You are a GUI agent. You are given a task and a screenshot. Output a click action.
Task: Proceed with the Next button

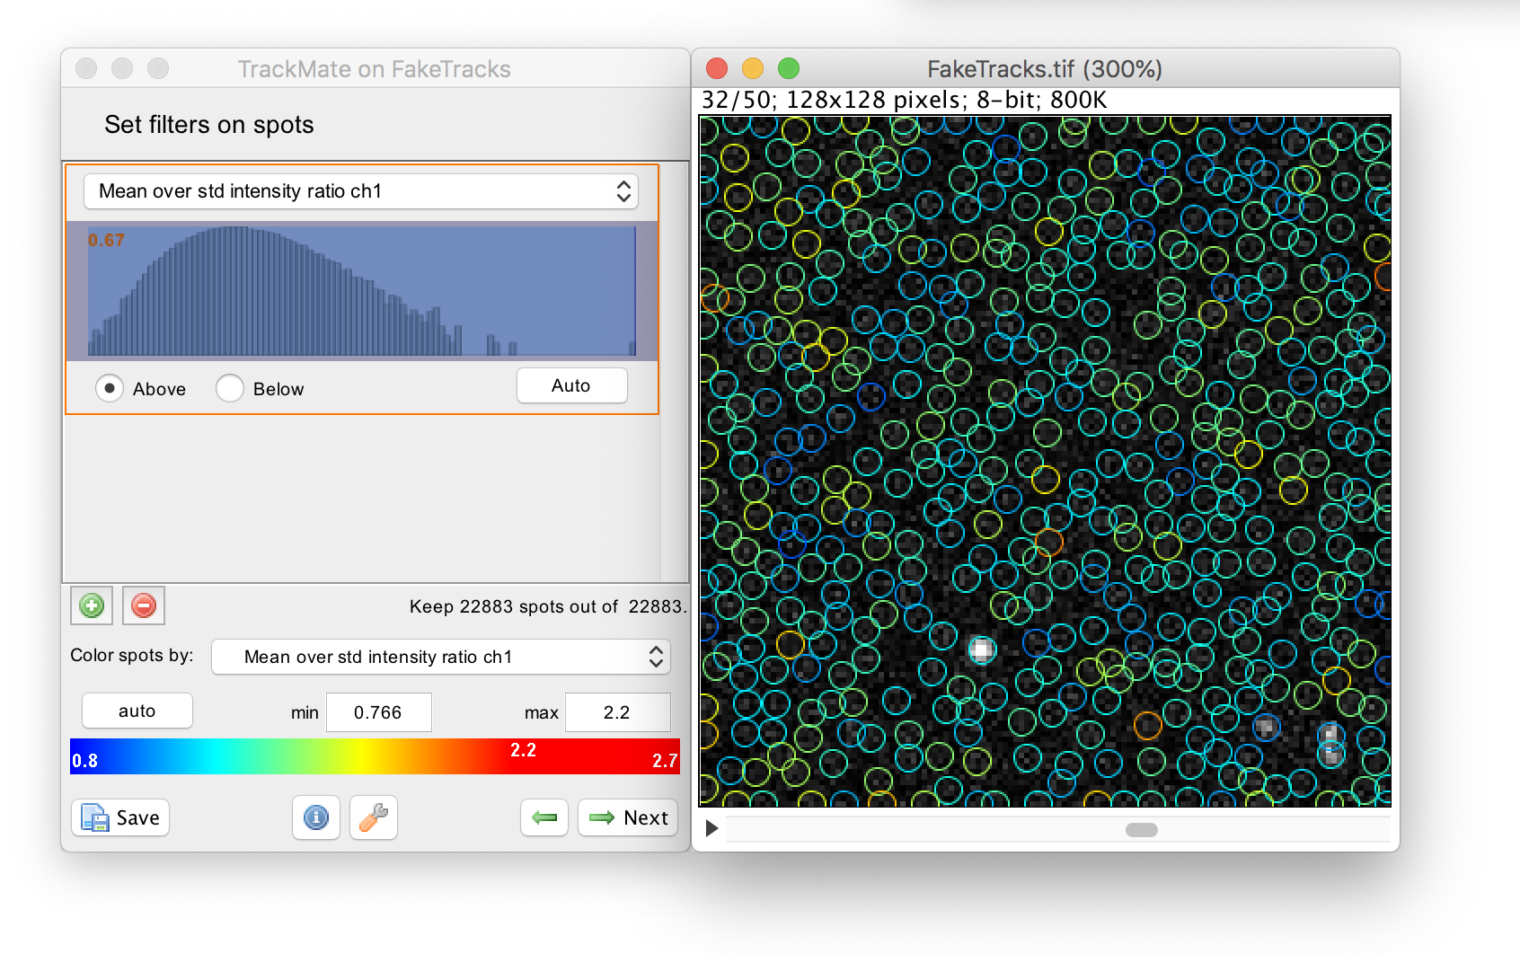tap(627, 817)
